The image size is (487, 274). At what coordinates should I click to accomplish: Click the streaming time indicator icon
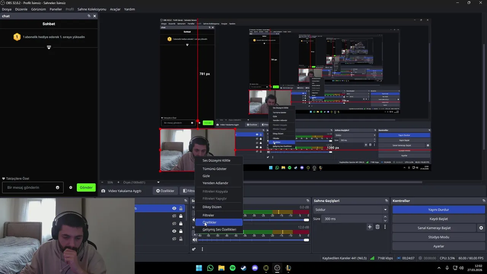(x=398, y=258)
